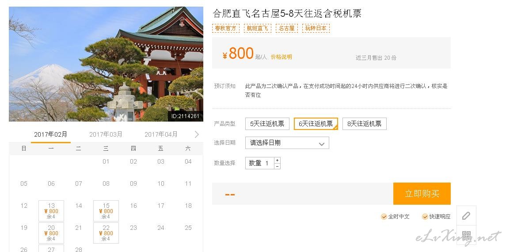The height and width of the screenshot is (252, 506).
Task: Click the quantity input field
Action: (260, 163)
